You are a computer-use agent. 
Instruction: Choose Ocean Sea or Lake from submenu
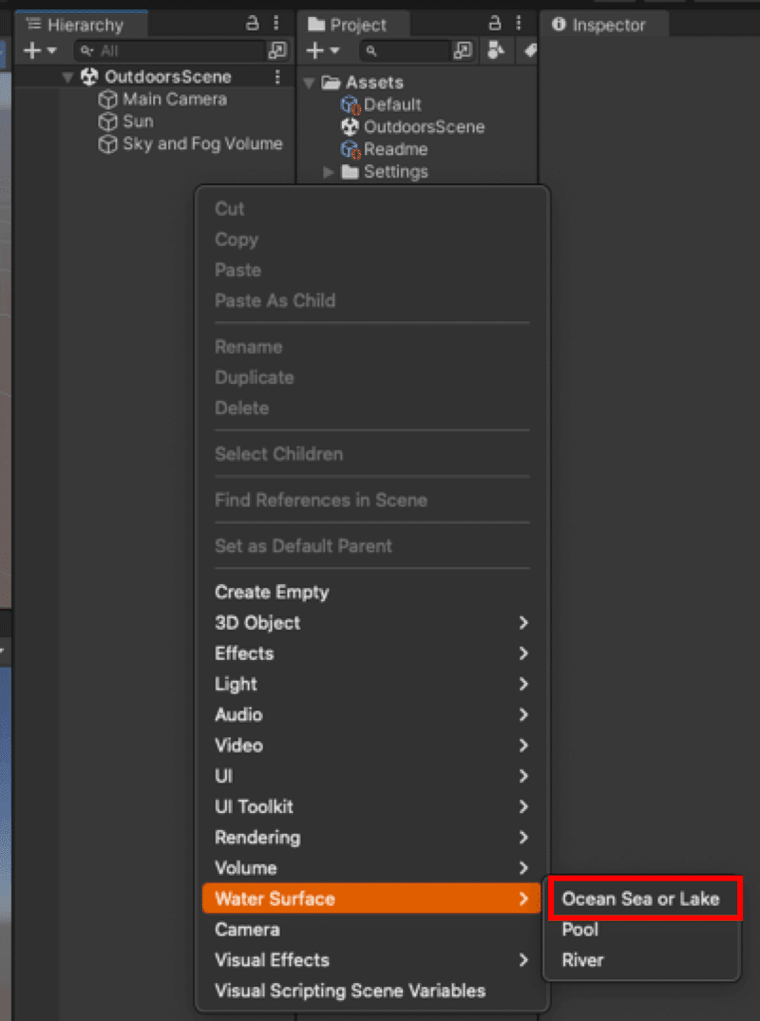tap(643, 898)
